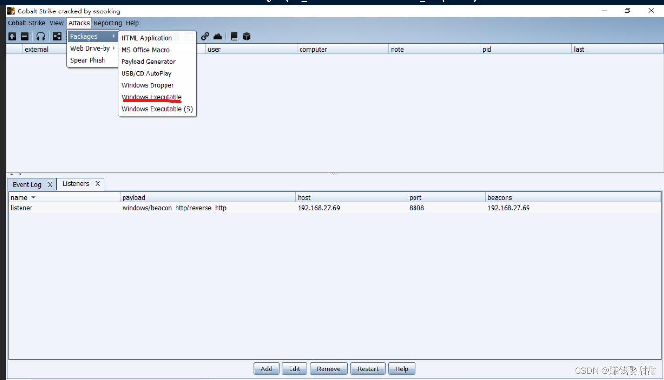Screen dimensions: 664x380
Task: Expand the Web Drive-by submenu
Action: 93,48
